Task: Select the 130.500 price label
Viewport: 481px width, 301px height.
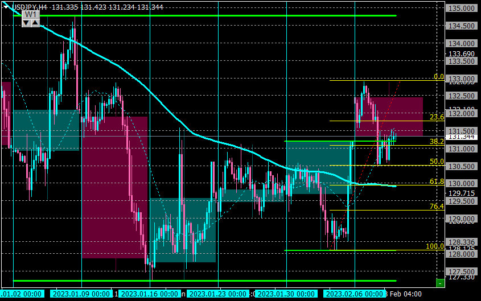Action: tap(462, 166)
